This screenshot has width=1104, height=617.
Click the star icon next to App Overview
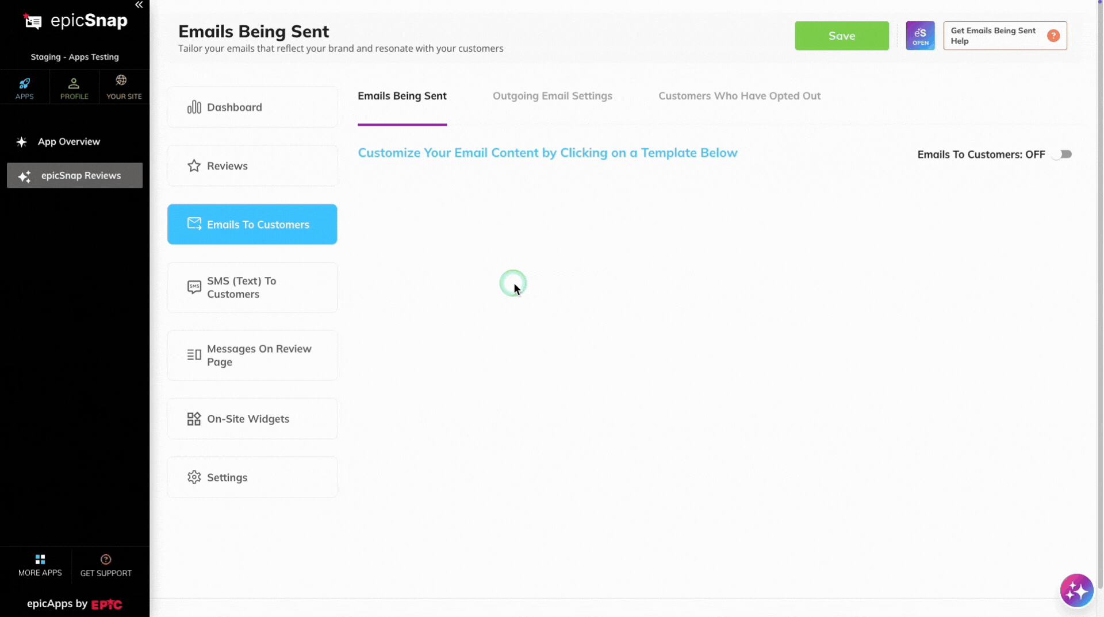tap(22, 142)
